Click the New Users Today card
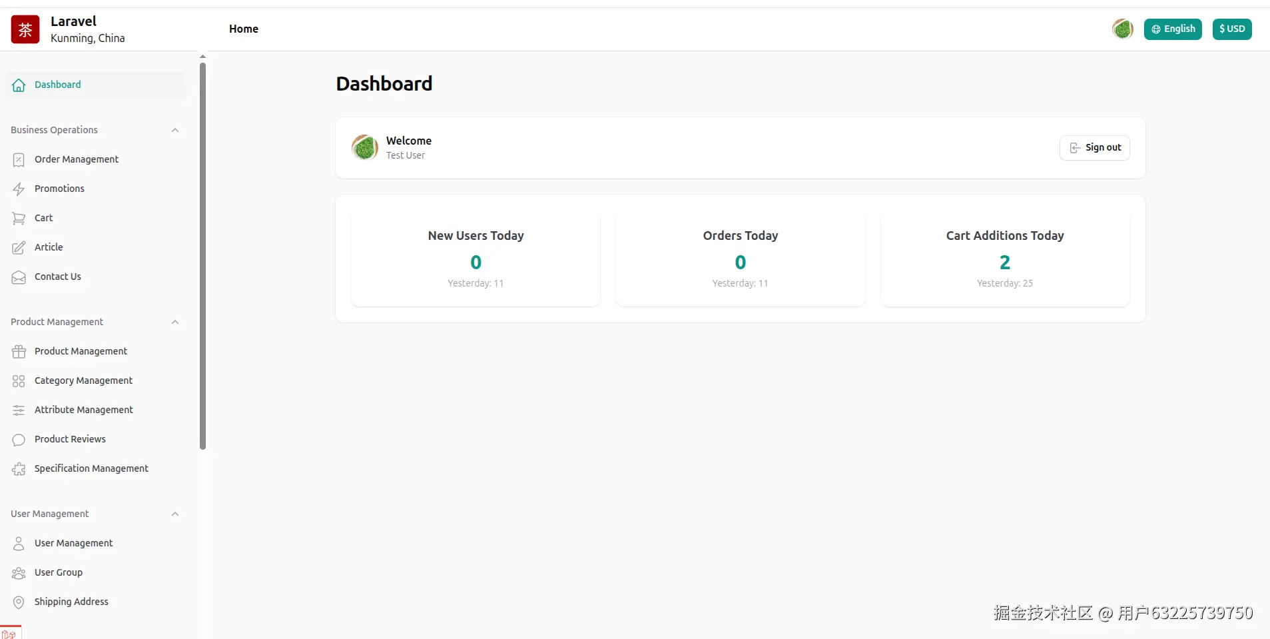 [476, 259]
